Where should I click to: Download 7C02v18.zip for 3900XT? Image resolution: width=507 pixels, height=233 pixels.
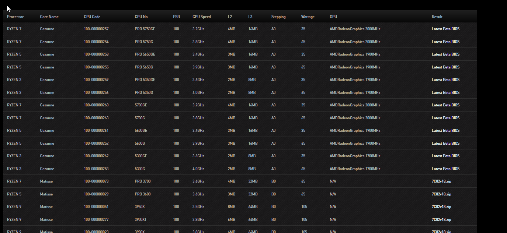click(x=441, y=219)
